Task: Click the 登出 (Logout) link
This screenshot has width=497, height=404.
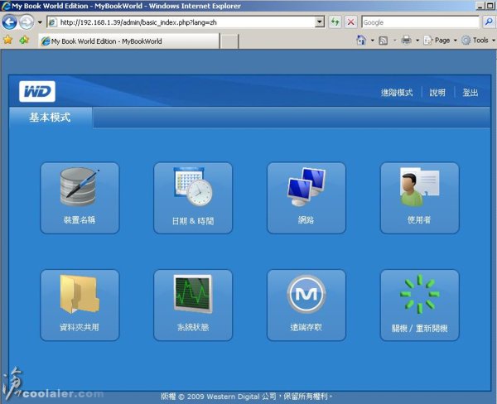Action: click(470, 93)
